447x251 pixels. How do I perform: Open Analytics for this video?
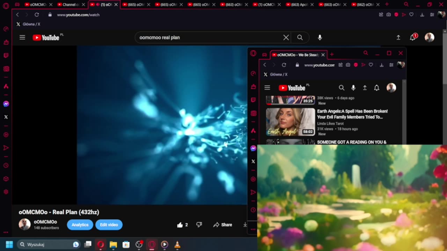(x=80, y=225)
